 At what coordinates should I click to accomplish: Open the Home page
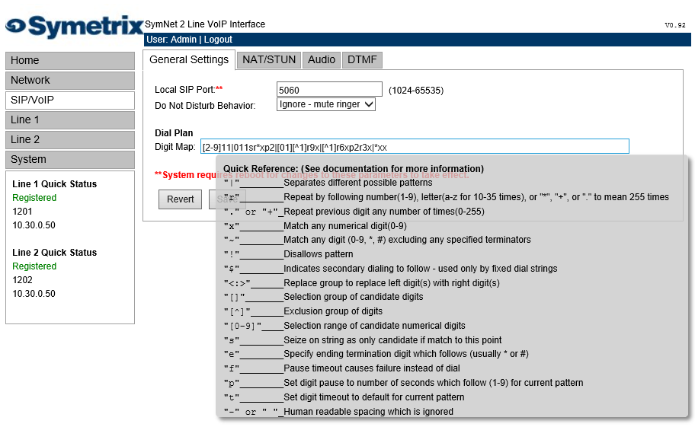70,61
